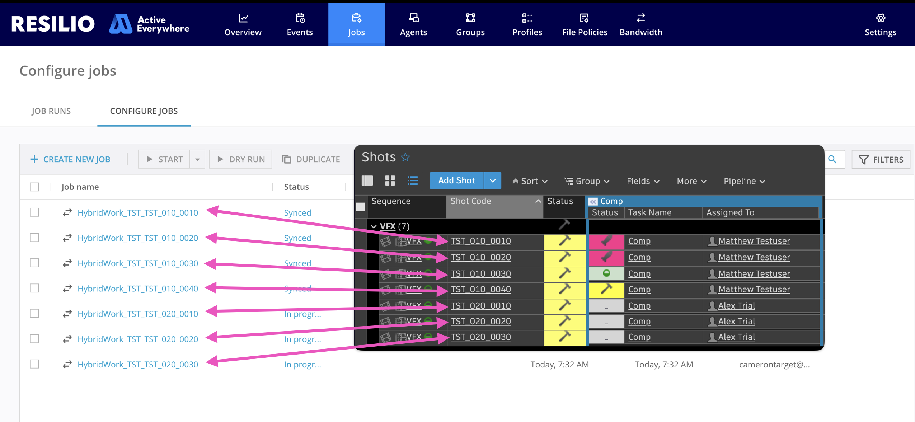This screenshot has height=422, width=915.
Task: Click the search magnifier icon
Action: (x=832, y=159)
